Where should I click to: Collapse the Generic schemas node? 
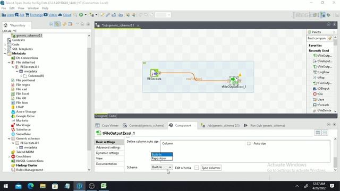pyautogui.click(x=9, y=138)
